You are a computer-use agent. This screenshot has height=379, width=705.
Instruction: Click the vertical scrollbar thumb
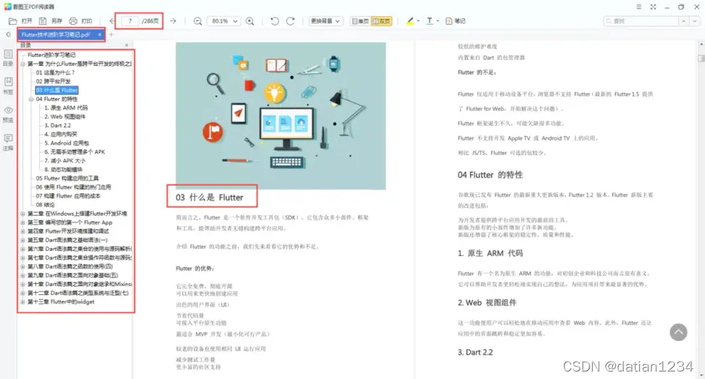pos(701,58)
